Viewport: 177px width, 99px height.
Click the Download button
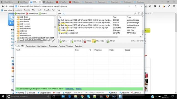tap(76, 41)
